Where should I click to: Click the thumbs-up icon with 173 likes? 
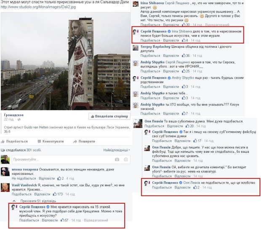(55, 194)
